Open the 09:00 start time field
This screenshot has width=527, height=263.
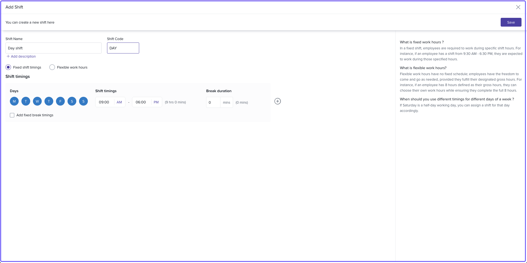[104, 102]
